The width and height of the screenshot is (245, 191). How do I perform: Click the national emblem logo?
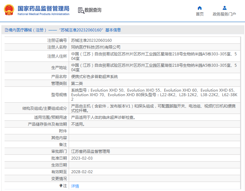point(9,10)
